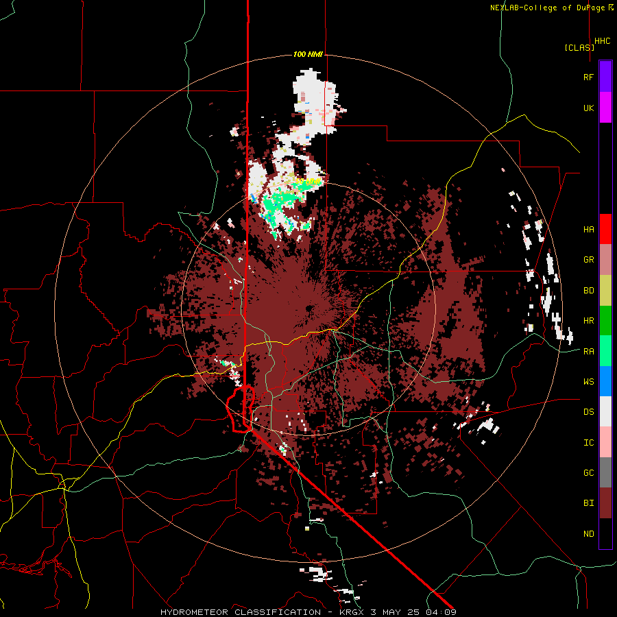Click the RF legend label
Viewport: 617px width, 617px height.
588,77
